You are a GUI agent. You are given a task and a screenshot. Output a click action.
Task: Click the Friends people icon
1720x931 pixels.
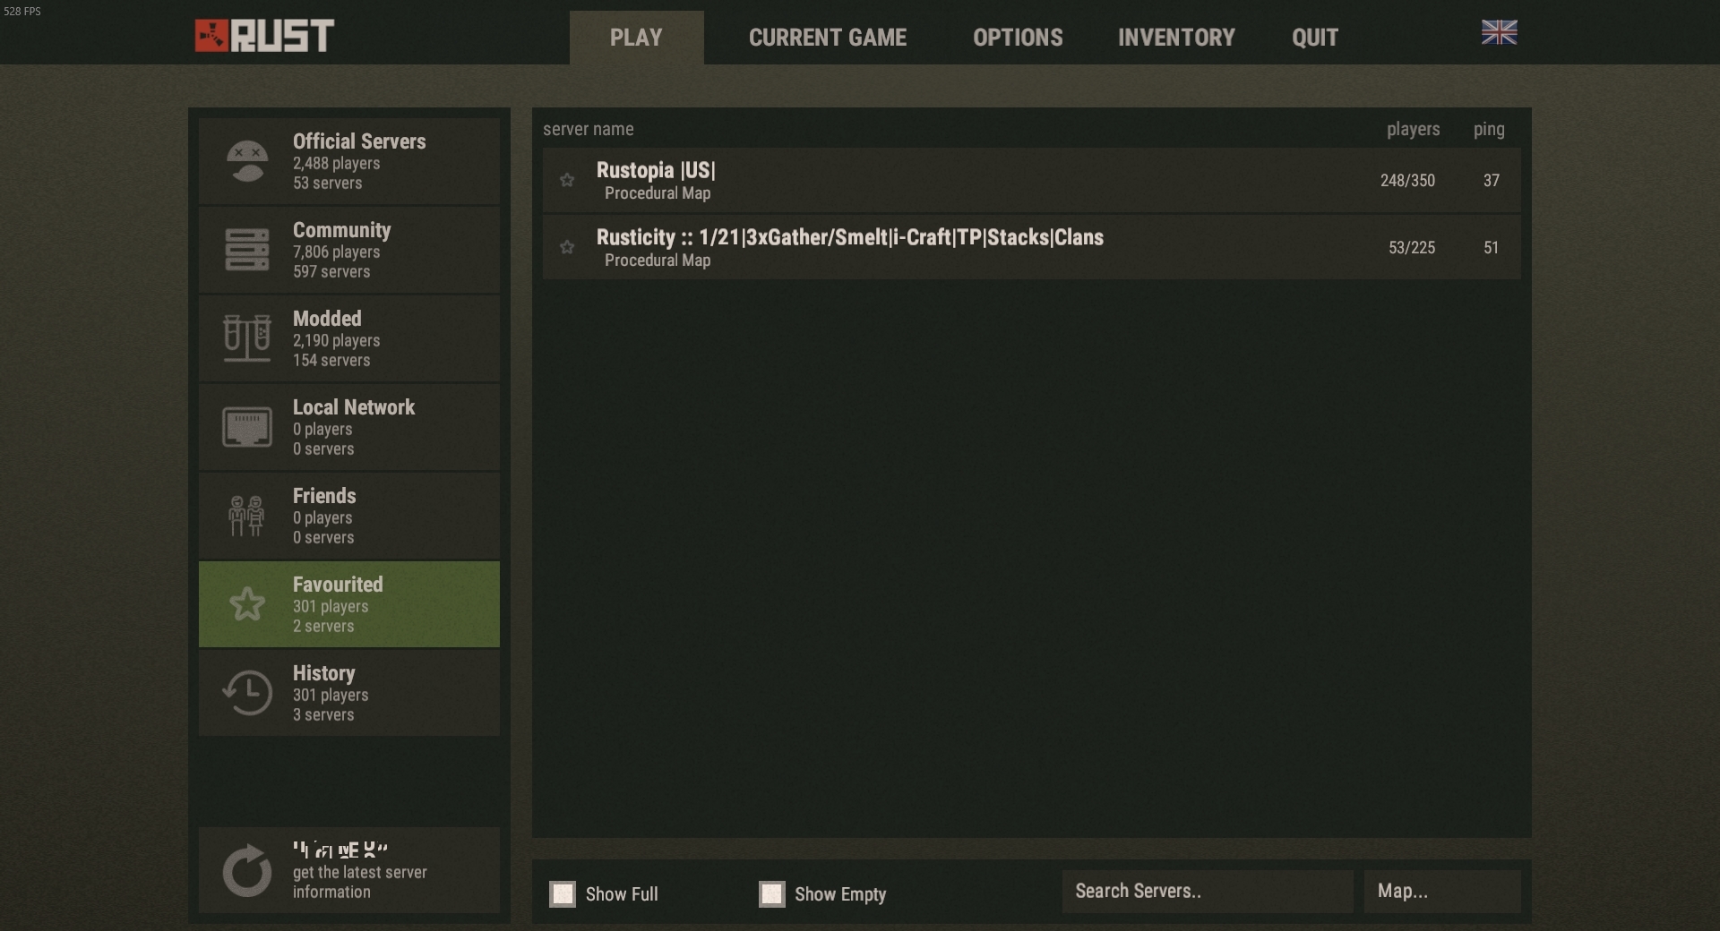(x=246, y=516)
